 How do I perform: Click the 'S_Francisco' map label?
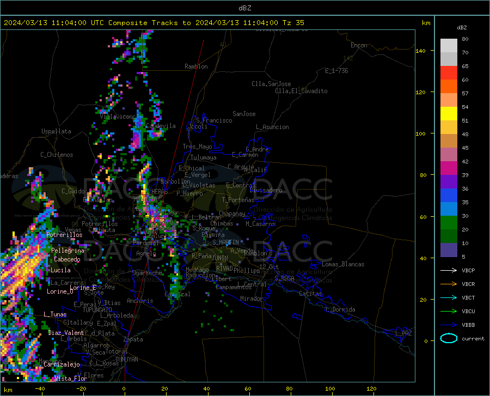[214, 120]
